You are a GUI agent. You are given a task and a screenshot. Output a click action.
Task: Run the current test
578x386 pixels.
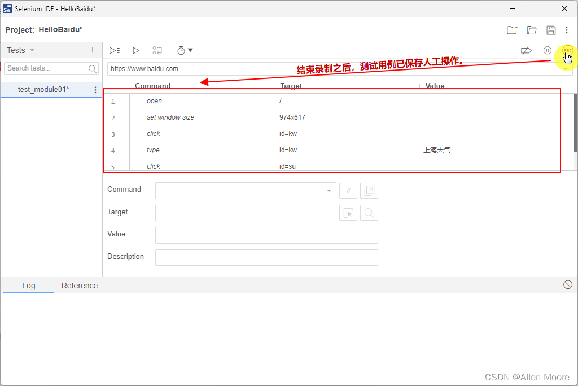pyautogui.click(x=136, y=51)
